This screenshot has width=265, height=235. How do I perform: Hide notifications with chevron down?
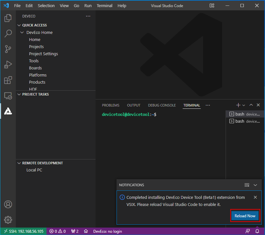coord(255,185)
